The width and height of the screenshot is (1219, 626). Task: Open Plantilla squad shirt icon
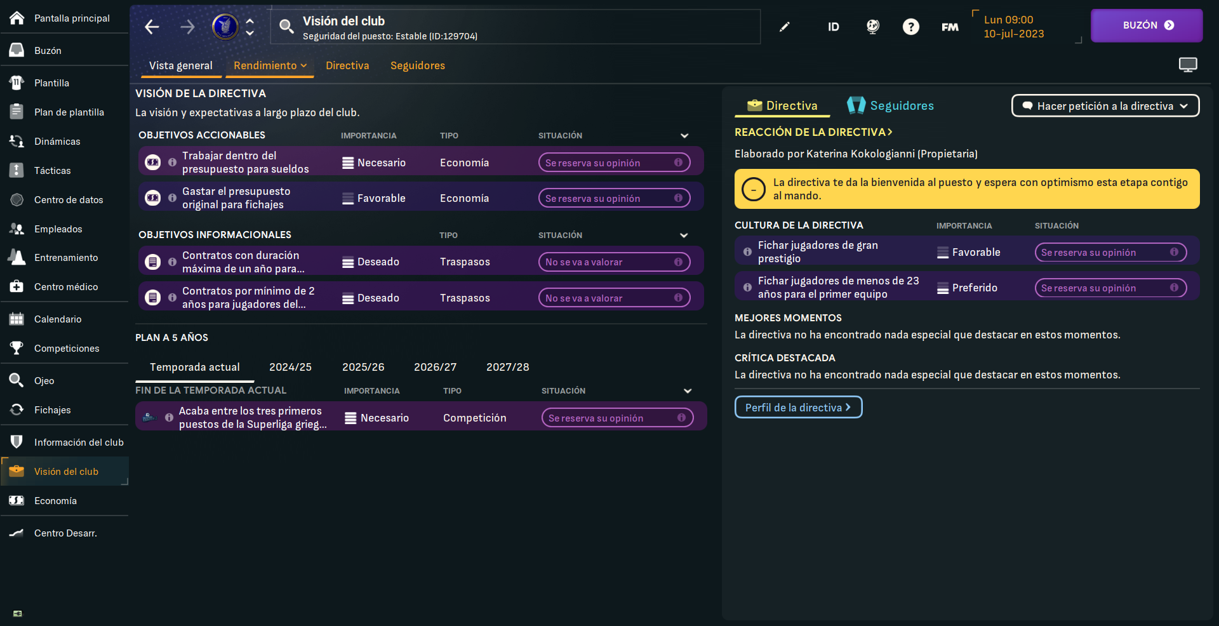point(17,83)
